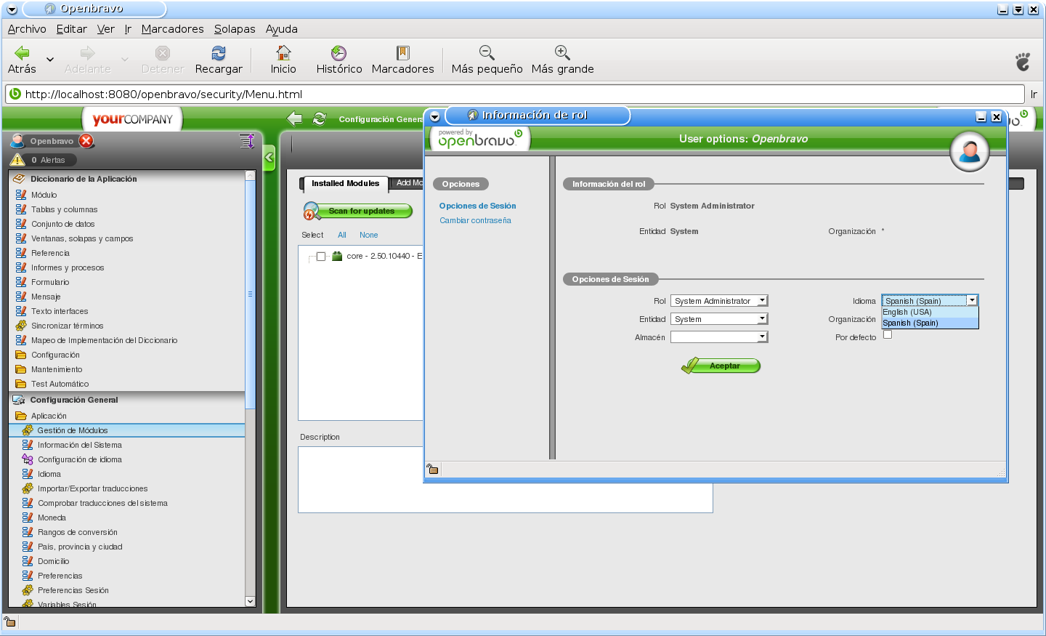Image resolution: width=1046 pixels, height=636 pixels.
Task: Go to Inicio home page icon
Action: 283,53
